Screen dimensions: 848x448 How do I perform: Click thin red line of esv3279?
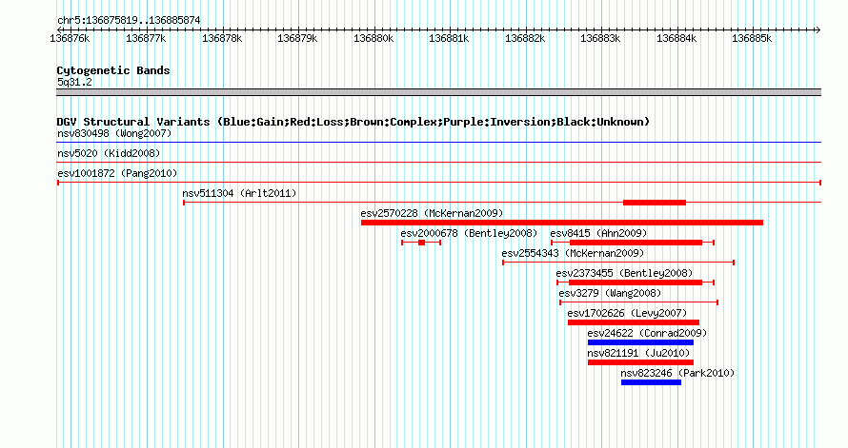coord(638,302)
